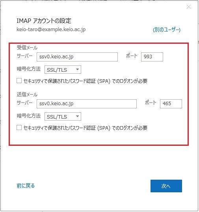199x212 pixels.
Task: Go back using the 前に戻る link
Action: (26, 186)
